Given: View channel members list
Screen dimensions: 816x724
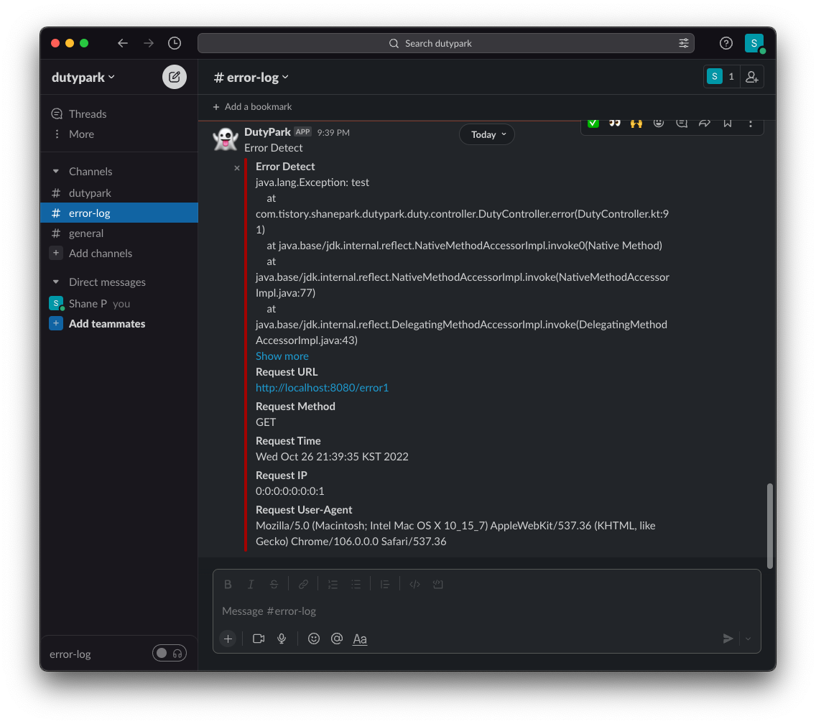Looking at the screenshot, I should click(x=721, y=77).
